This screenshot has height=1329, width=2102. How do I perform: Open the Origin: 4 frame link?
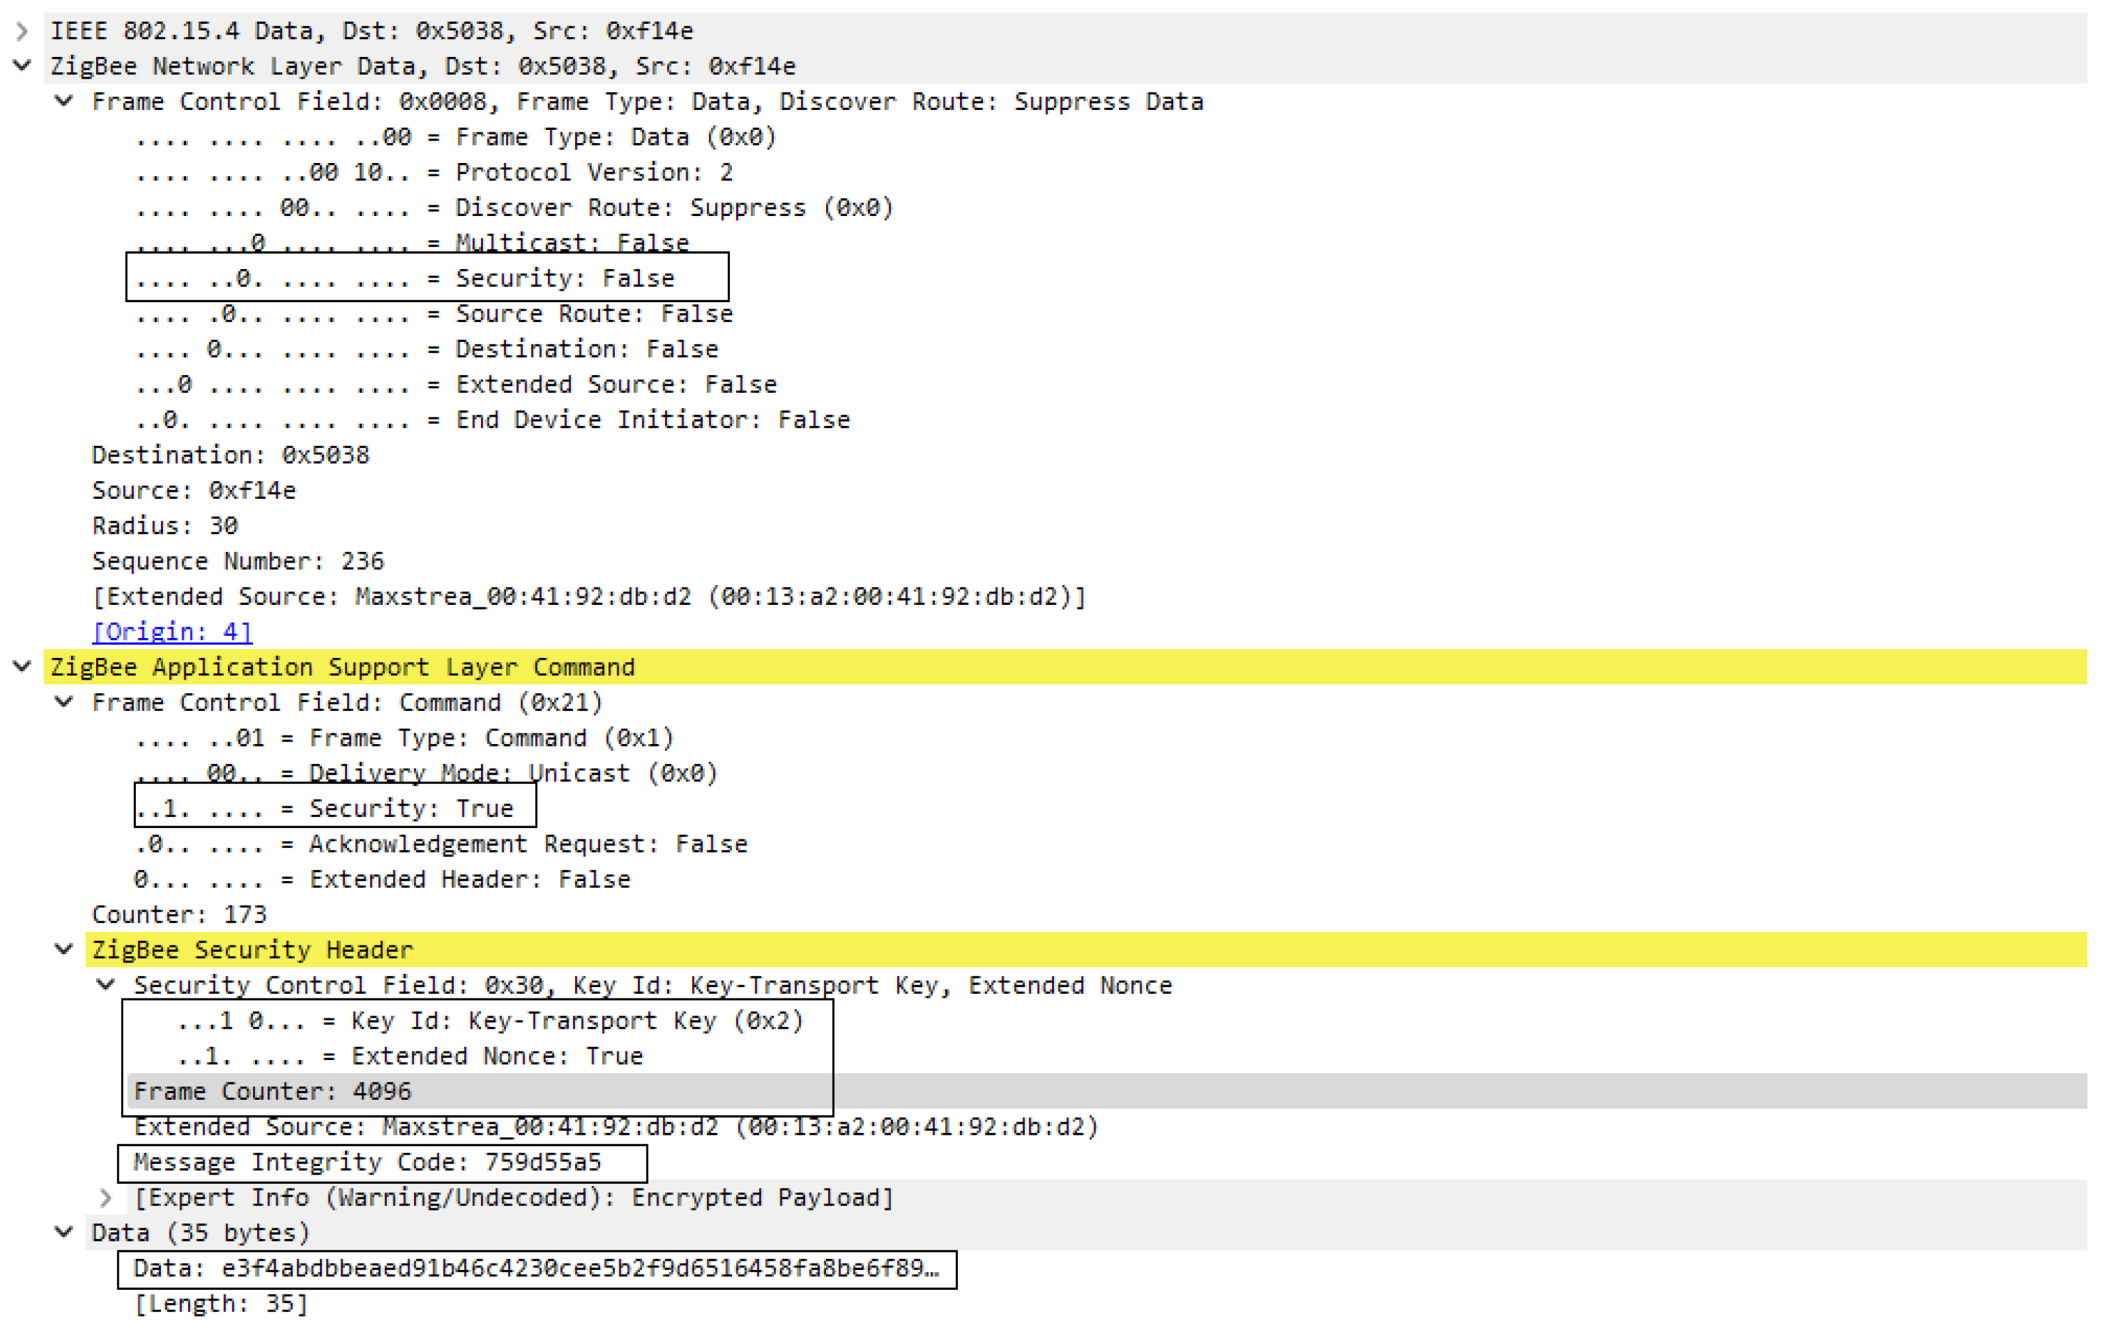coord(172,631)
